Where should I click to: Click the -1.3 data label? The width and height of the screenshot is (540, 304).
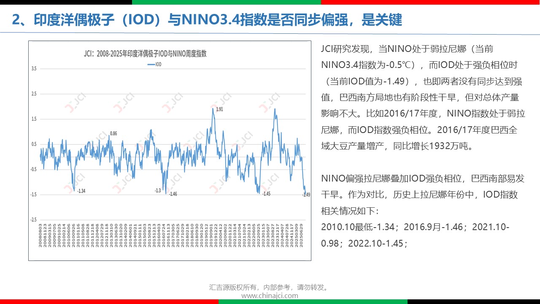[x=158, y=190]
